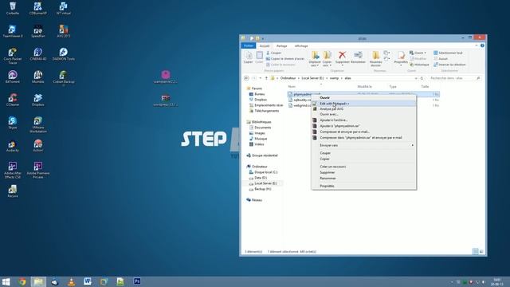Select the sqlbuddy.conf file
The width and height of the screenshot is (510, 287).
[300, 100]
